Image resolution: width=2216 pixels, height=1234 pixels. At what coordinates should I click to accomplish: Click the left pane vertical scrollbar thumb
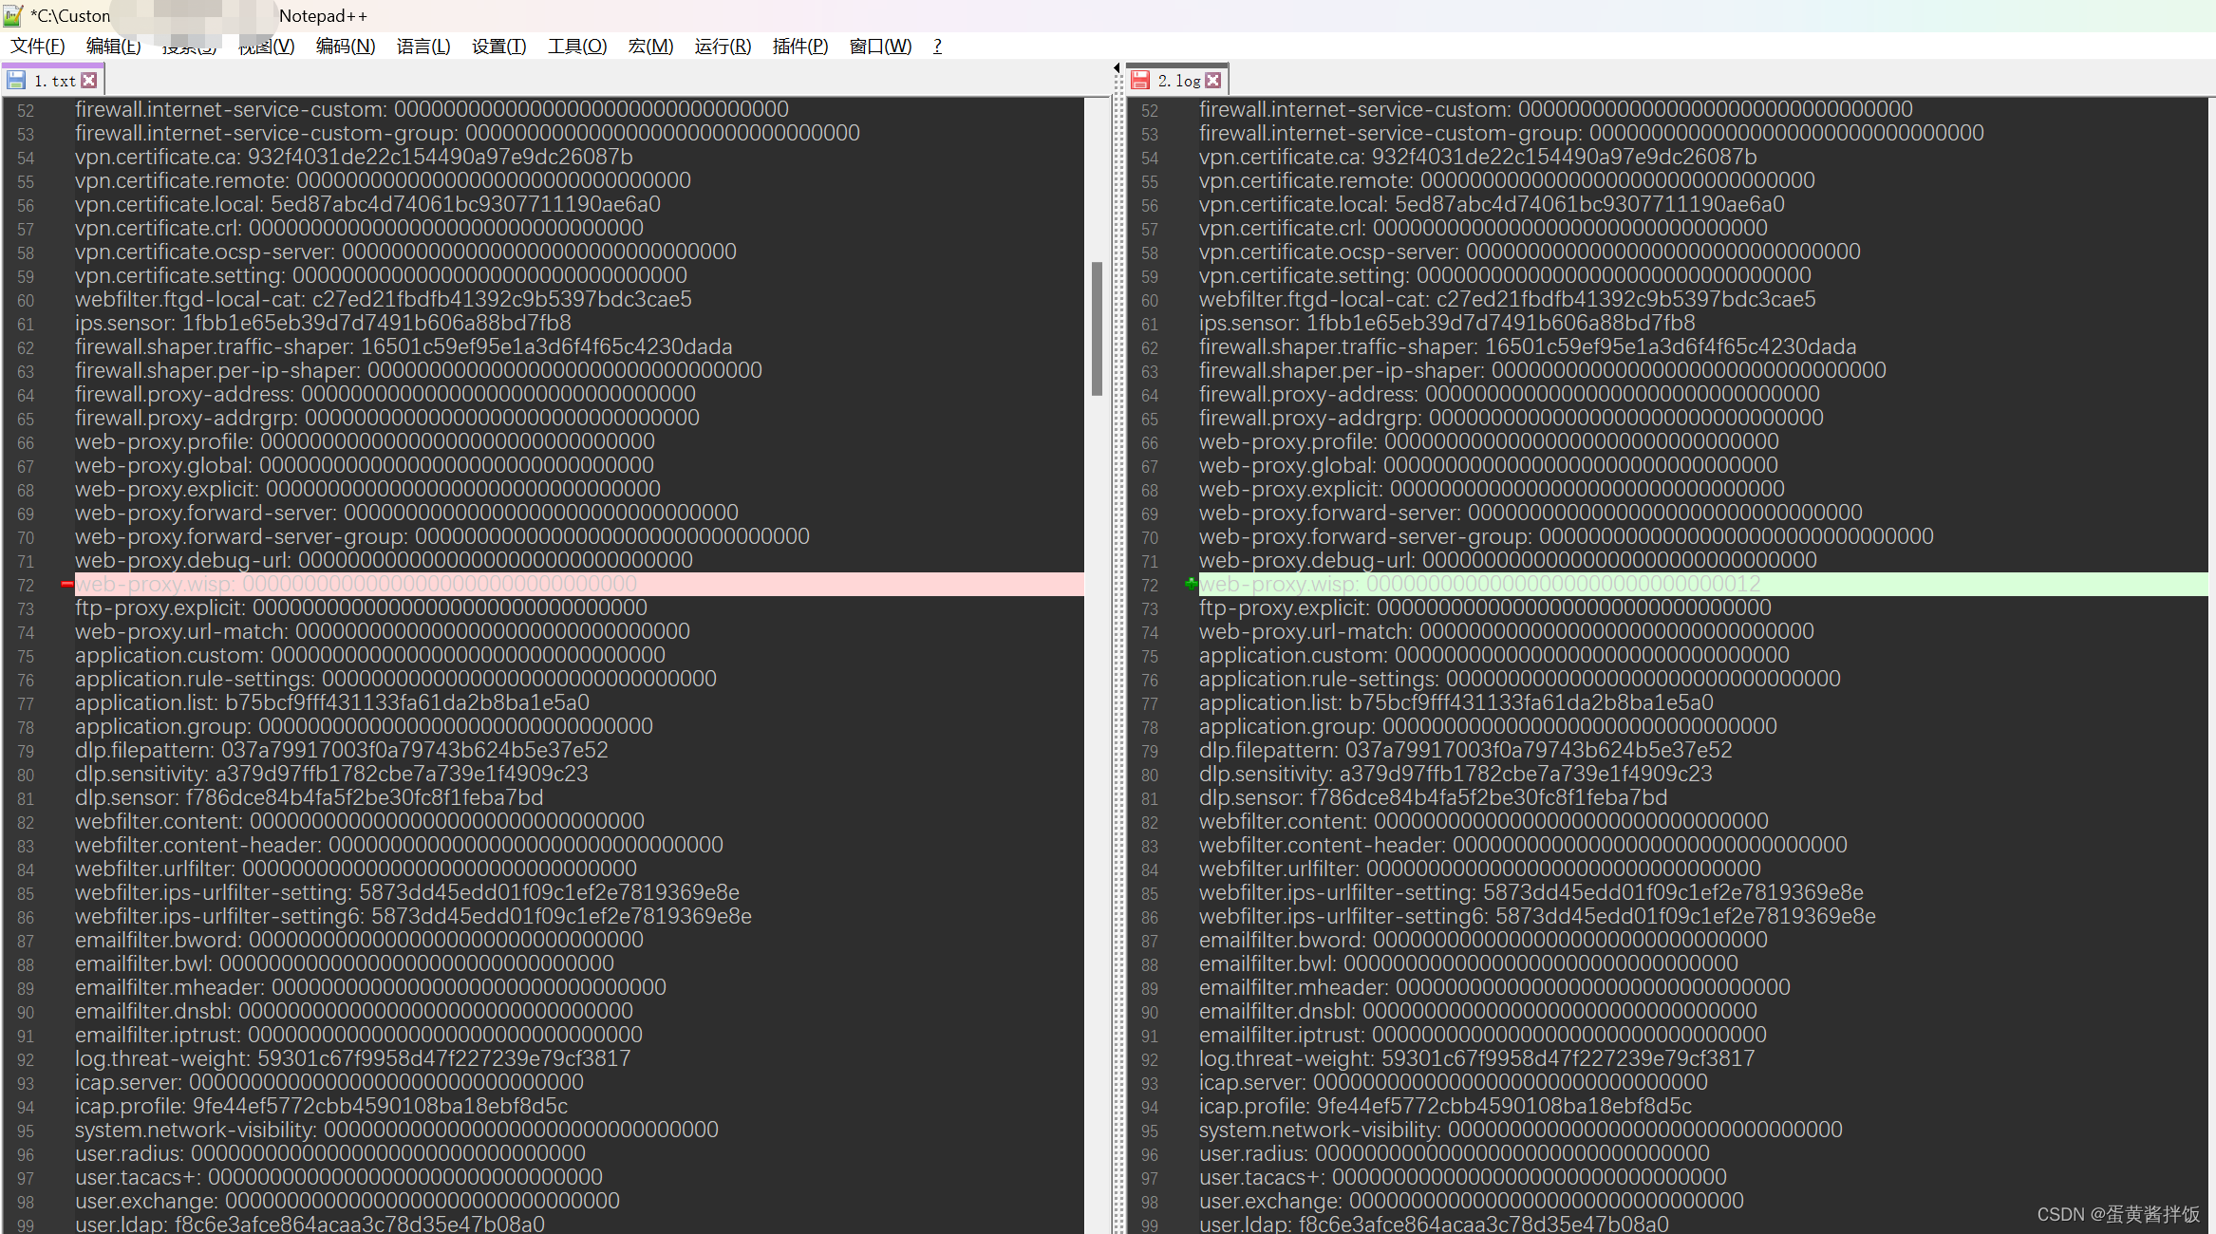tap(1097, 328)
